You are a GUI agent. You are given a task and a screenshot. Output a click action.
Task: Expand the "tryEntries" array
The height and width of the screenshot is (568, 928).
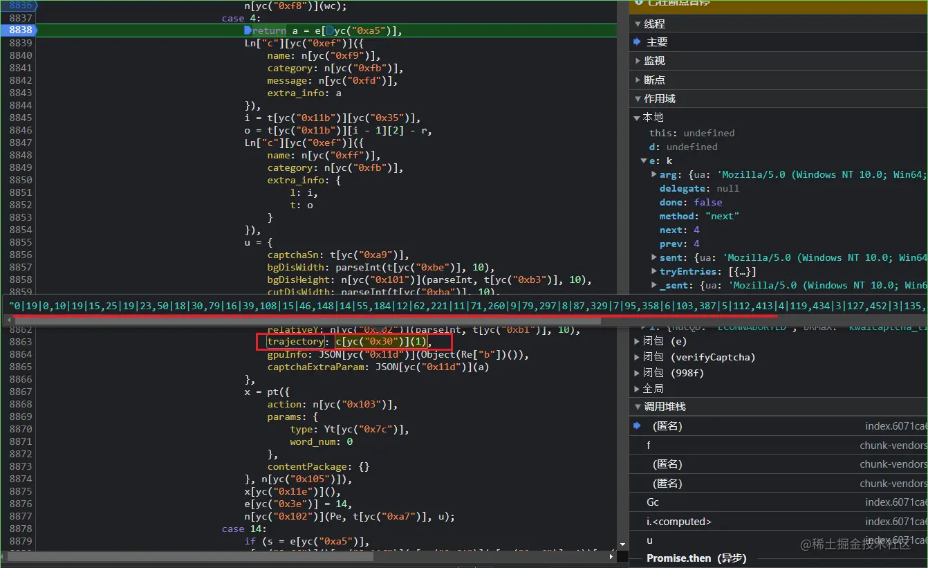[654, 271]
